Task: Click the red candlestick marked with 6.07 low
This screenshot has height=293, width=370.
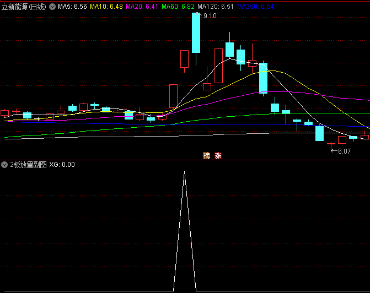Action: pyautogui.click(x=331, y=145)
